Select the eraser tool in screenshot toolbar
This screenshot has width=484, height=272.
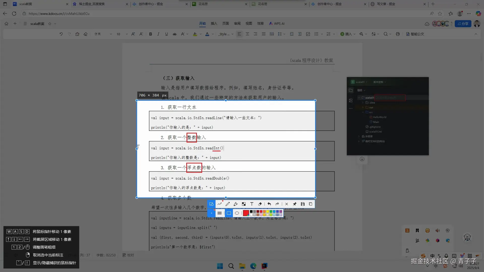click(x=260, y=204)
